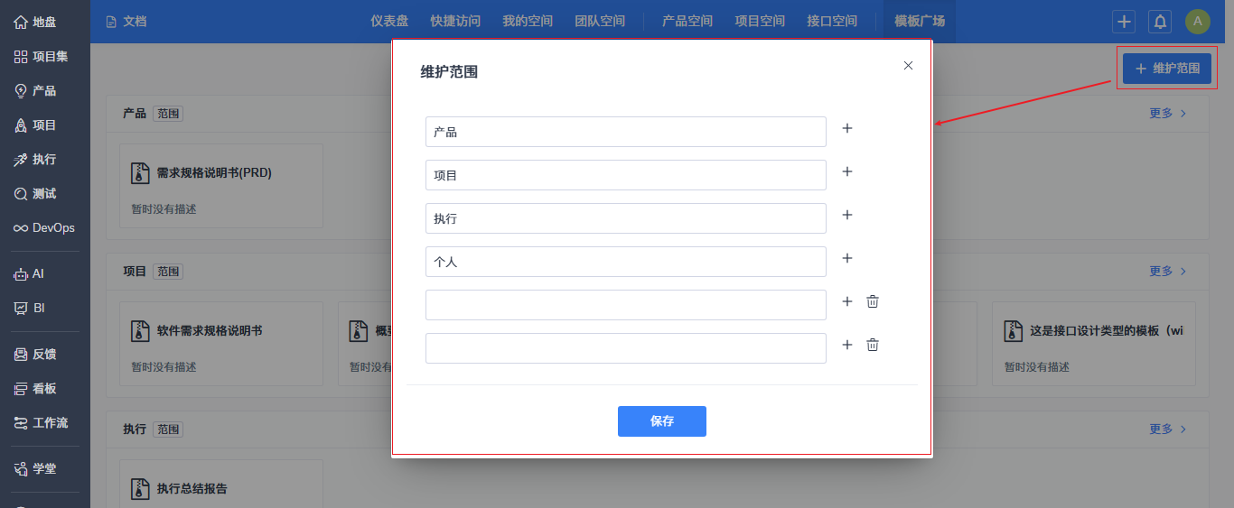Switch to the 团队空间 tab

click(x=600, y=22)
